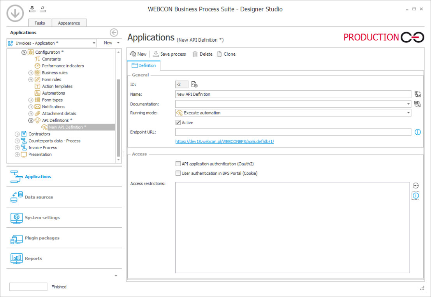Open Access restrictions editor with ellipsis button
Screen dimensions: 431x297
415,186
